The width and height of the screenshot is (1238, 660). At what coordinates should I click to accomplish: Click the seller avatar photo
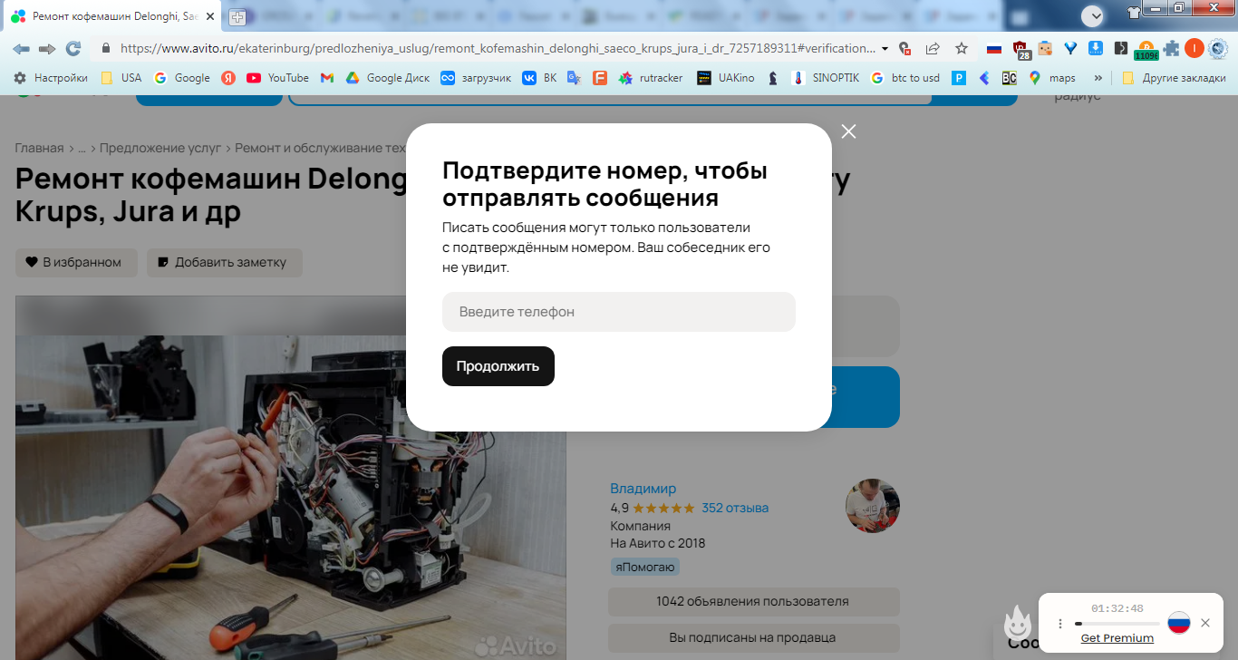pos(872,506)
